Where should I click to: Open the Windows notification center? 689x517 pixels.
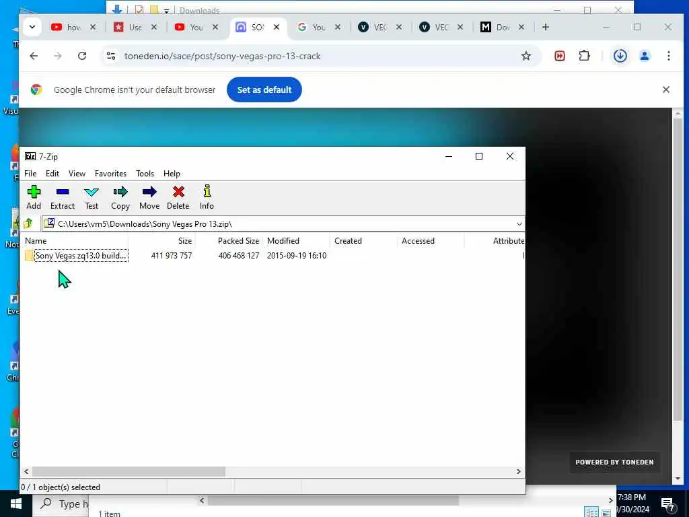(x=668, y=504)
